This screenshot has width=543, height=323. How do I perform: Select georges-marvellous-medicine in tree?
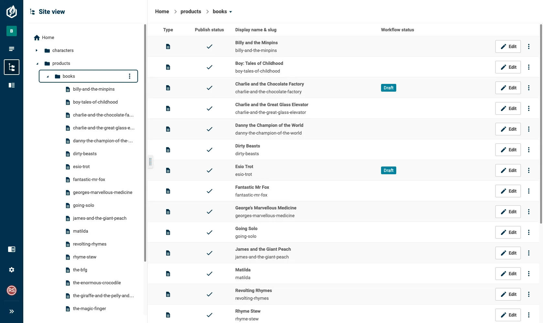102,192
